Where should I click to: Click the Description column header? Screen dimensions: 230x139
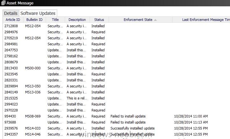(x=77, y=20)
